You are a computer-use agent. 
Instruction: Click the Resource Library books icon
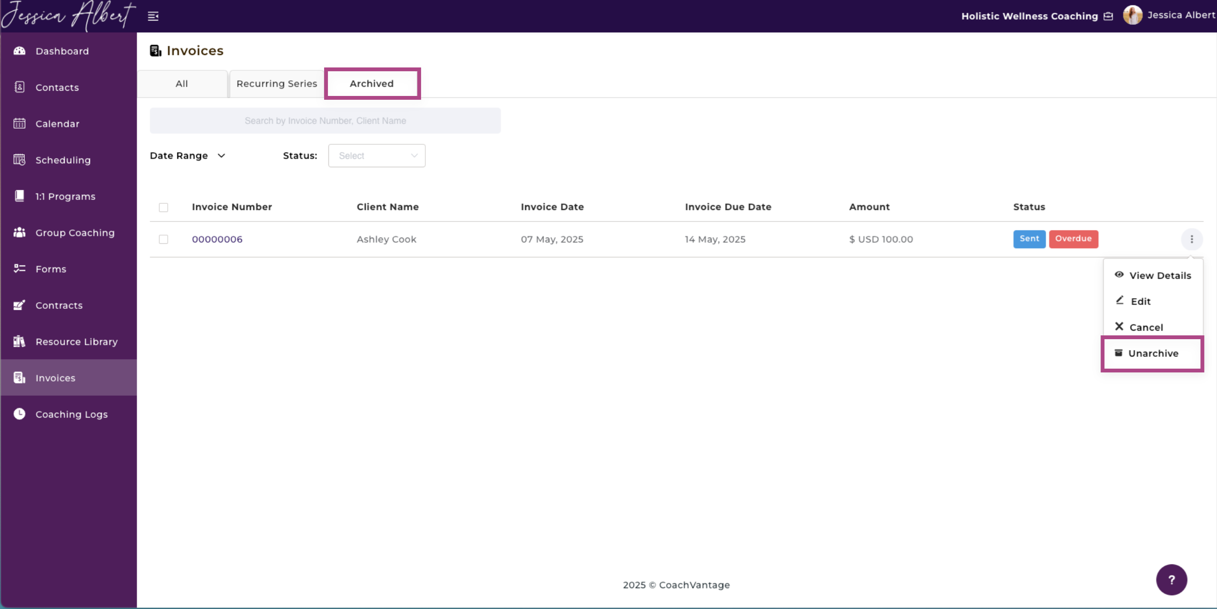(19, 342)
